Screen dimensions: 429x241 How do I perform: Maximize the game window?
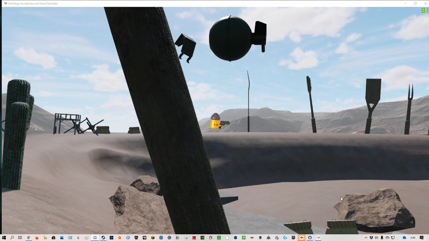415,3
